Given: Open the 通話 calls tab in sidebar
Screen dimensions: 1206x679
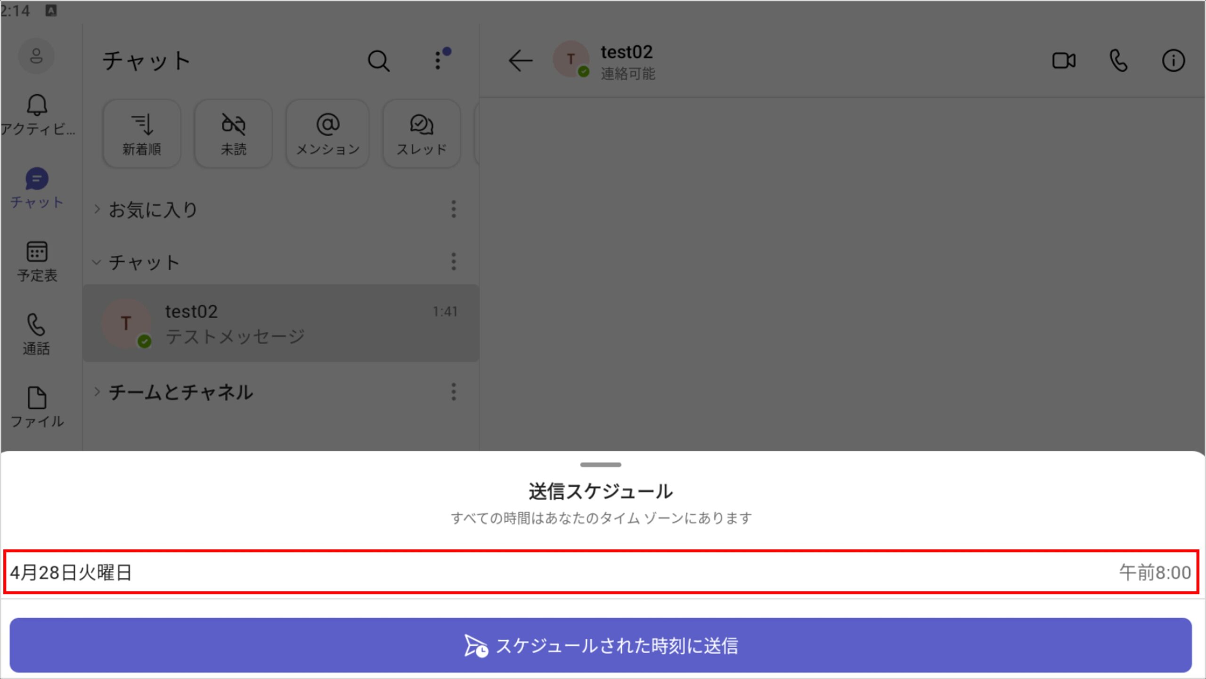Looking at the screenshot, I should [x=37, y=334].
